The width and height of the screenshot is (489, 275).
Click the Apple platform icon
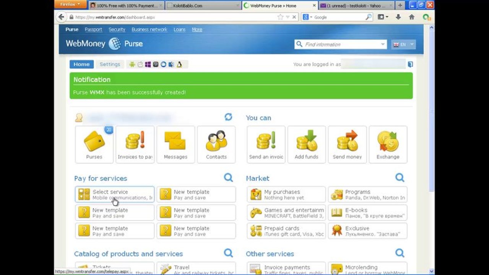(140, 64)
